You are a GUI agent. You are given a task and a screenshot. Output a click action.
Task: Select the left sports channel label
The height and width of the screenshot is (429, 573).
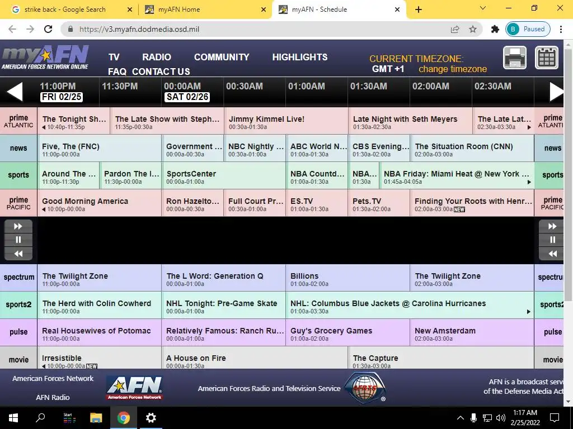tap(18, 175)
